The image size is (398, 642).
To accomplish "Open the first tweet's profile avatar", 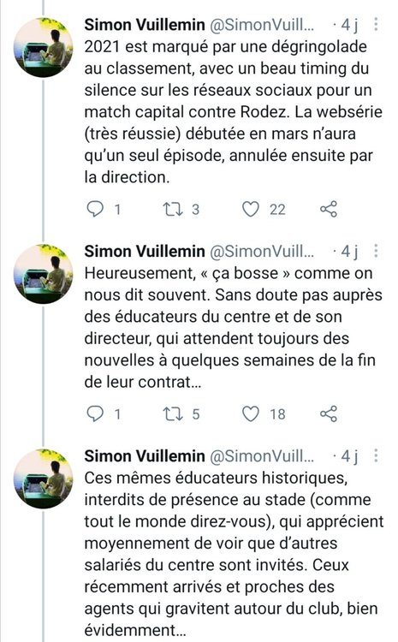I will pos(43,47).
